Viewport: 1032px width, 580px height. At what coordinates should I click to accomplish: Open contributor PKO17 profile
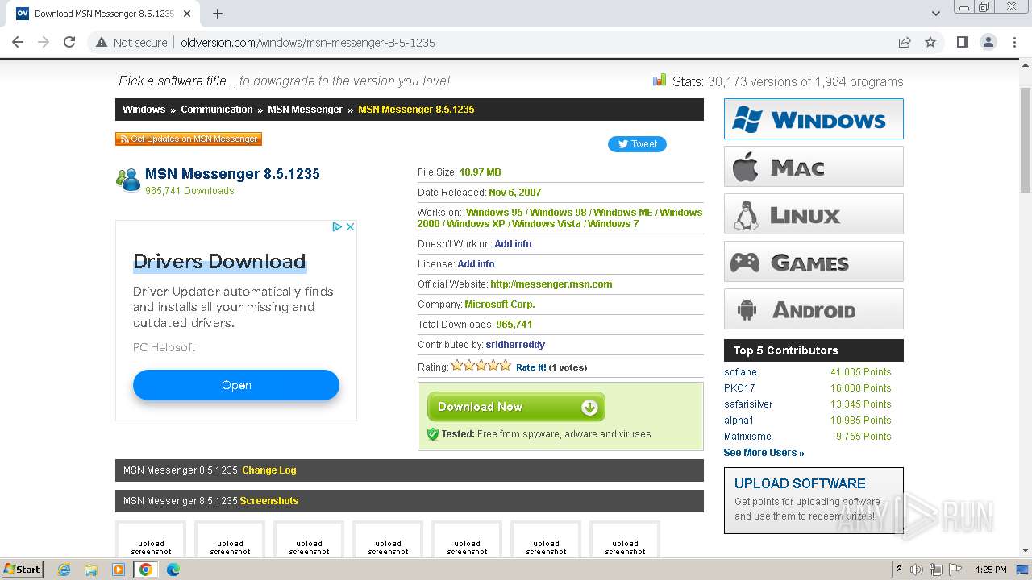[739, 388]
